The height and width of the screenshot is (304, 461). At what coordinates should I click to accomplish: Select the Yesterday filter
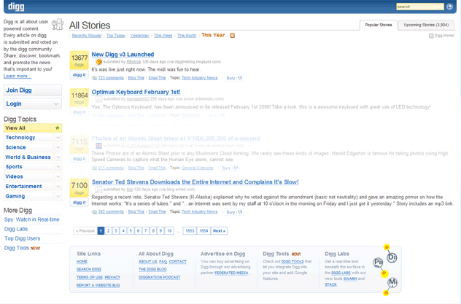click(x=139, y=36)
